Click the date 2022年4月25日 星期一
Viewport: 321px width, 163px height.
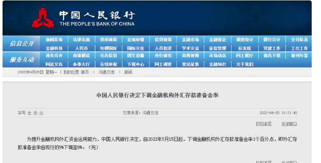[x=37, y=72]
